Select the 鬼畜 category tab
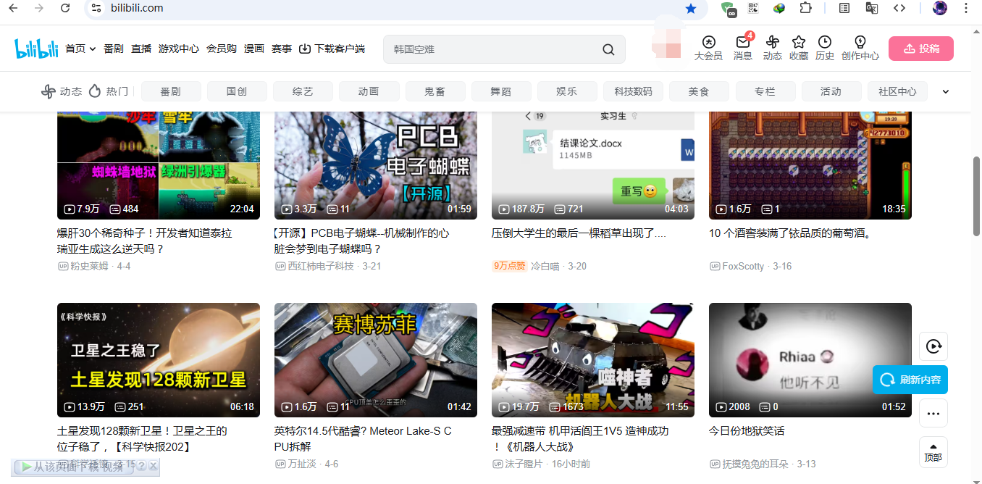The height and width of the screenshot is (484, 982). coord(435,91)
